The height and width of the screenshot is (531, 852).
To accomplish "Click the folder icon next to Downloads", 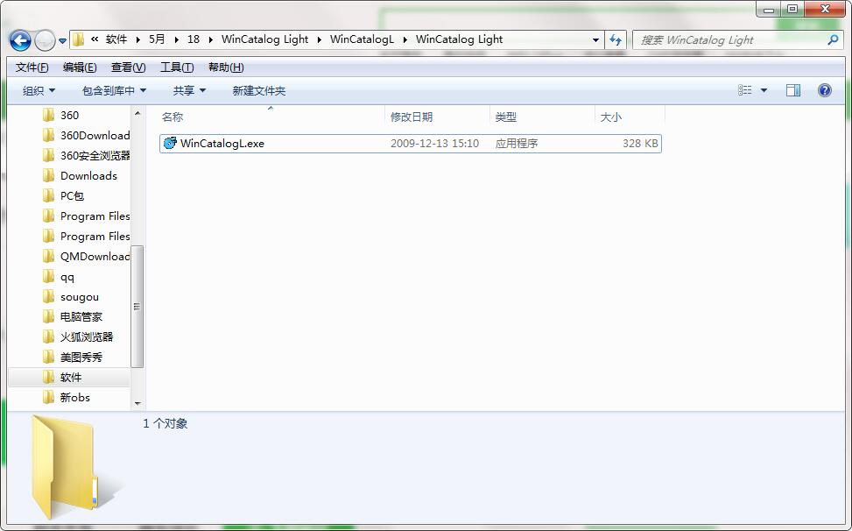I will (x=48, y=175).
